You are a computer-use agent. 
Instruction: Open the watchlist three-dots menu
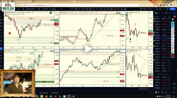click(x=170, y=13)
